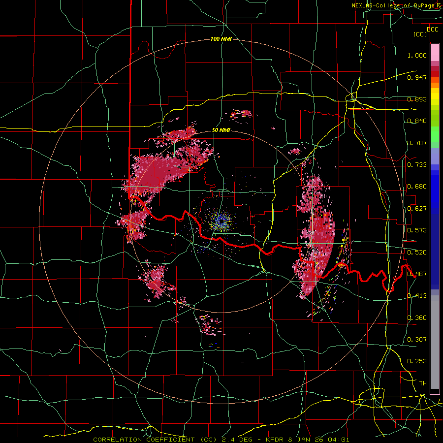
Task: Pick the bright green band on color bar
Action: click(435, 134)
